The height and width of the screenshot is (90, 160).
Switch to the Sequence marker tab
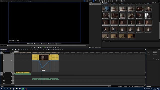[x=98, y=47]
